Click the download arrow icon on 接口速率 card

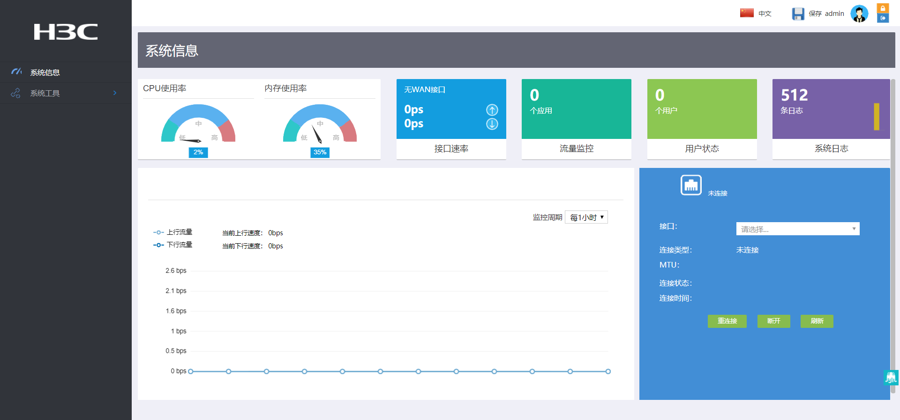(492, 124)
